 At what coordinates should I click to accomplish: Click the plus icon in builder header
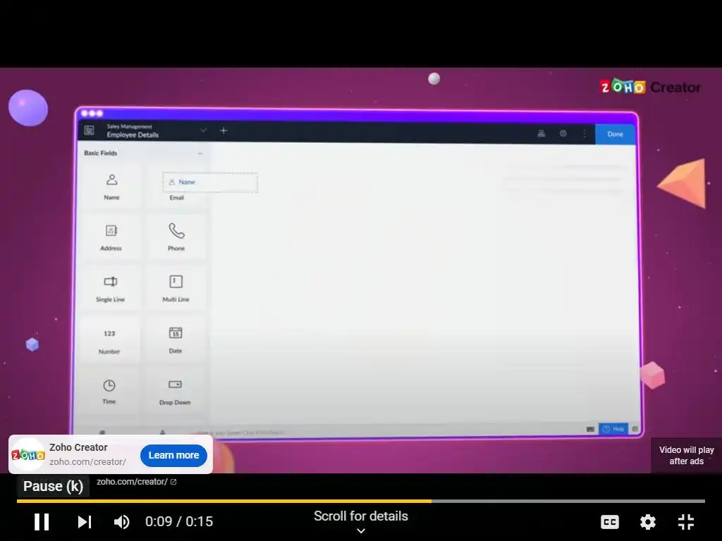[x=224, y=130]
